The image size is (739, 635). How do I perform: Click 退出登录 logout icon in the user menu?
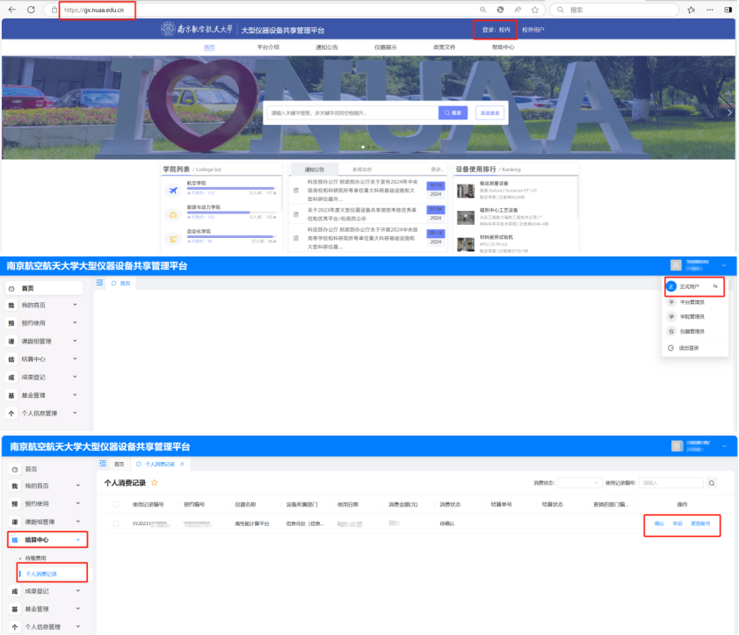[670, 348]
